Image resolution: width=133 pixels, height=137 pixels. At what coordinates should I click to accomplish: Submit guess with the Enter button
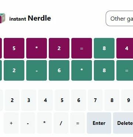[x=99, y=123]
